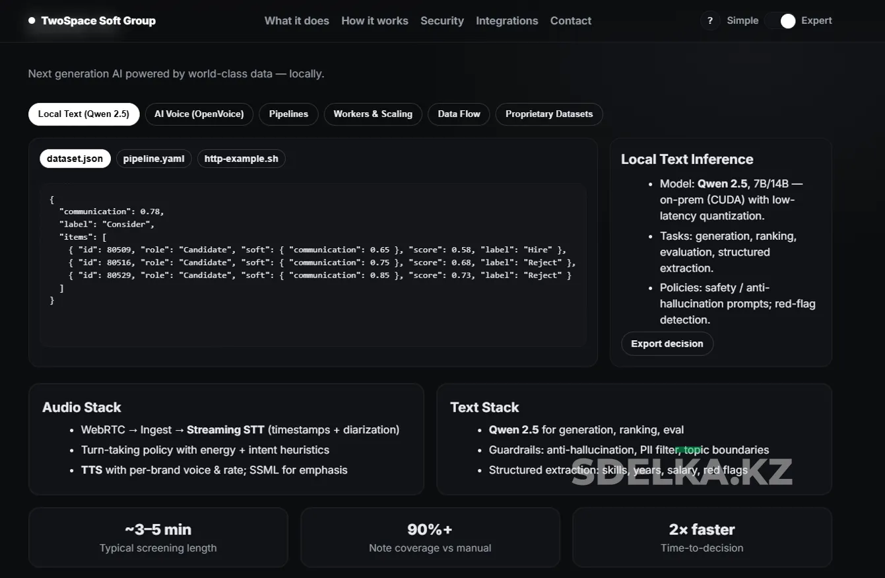Image resolution: width=885 pixels, height=578 pixels.
Task: Open the Contact nav link
Action: 570,21
